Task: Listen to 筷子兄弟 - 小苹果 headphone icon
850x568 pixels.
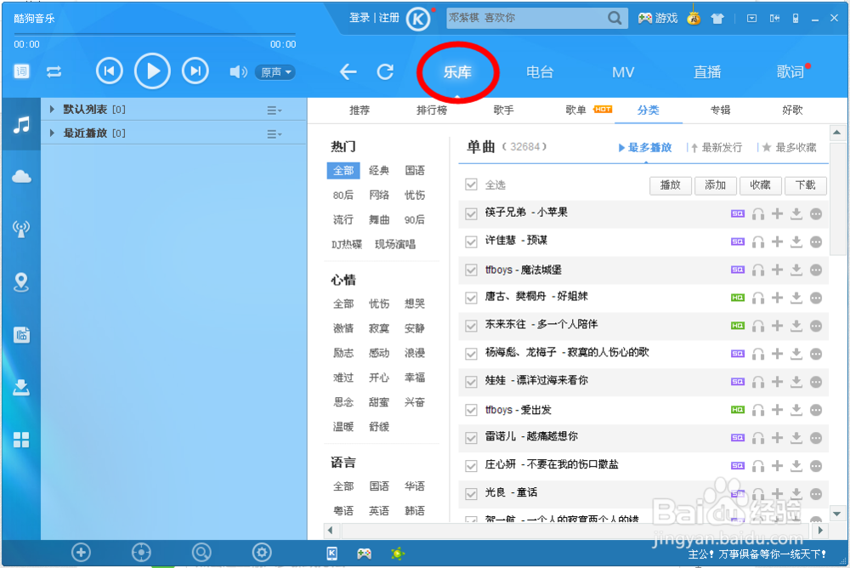Action: (758, 213)
